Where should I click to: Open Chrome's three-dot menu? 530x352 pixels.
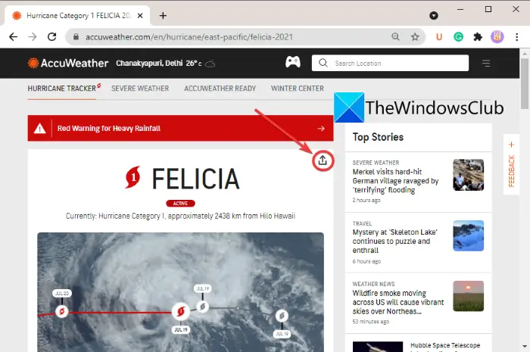pos(517,36)
